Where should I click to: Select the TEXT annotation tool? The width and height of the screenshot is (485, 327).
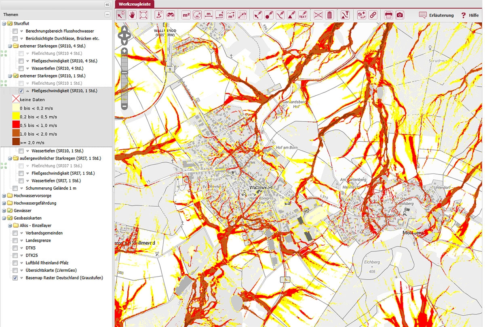point(302,15)
